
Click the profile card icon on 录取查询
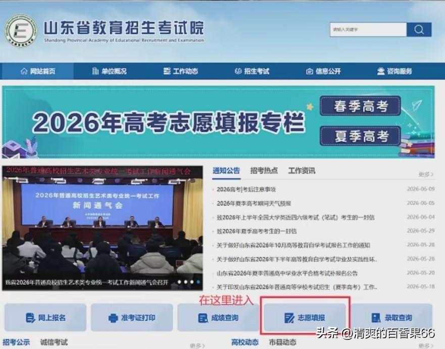[376, 318]
